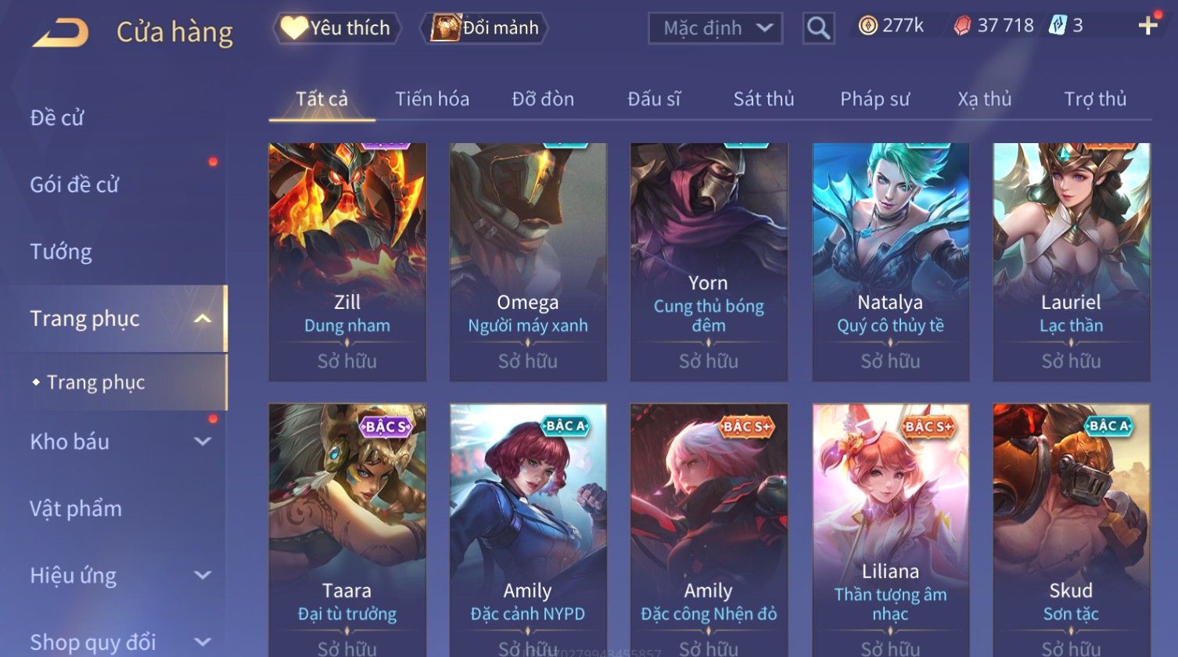Click the back arrow icon
Image resolution: width=1178 pixels, height=657 pixels.
(x=60, y=33)
